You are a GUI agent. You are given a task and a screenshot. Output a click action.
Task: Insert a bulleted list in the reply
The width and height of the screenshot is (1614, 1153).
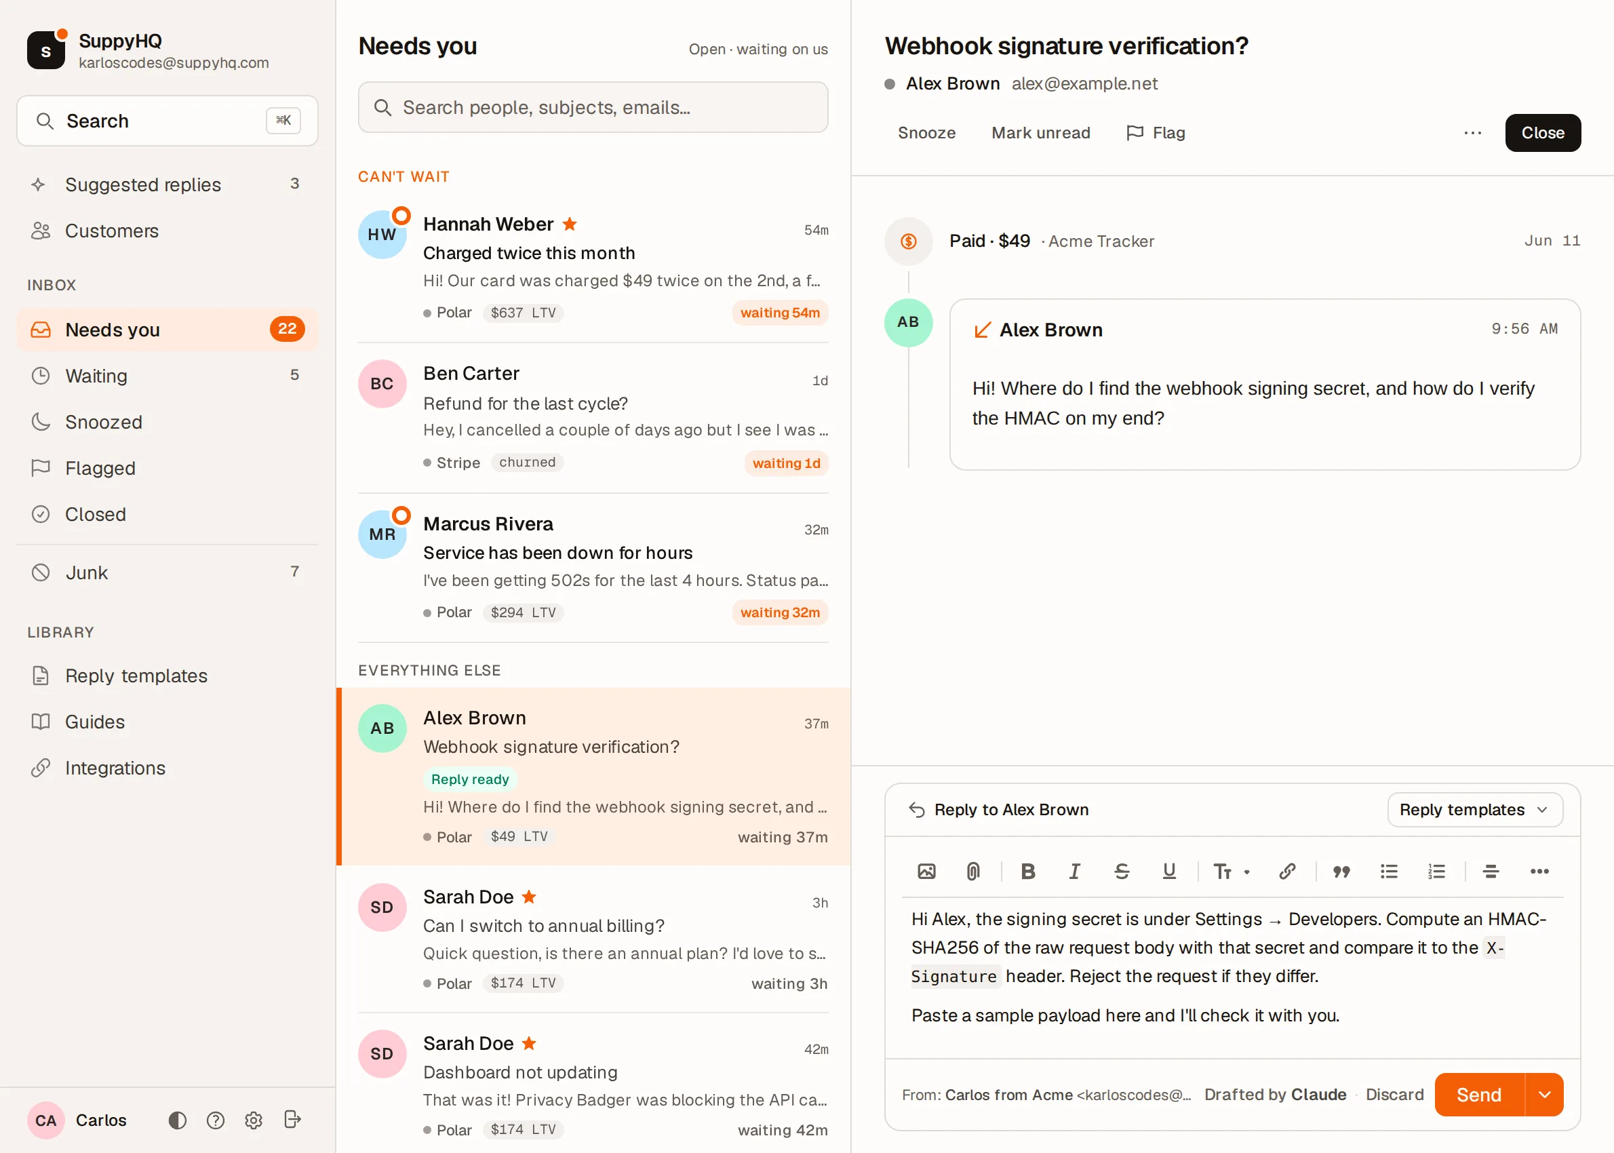1389,871
